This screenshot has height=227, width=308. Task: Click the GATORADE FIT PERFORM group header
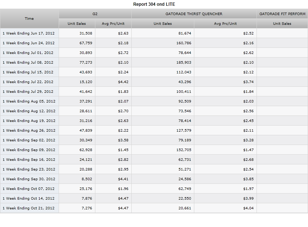(282, 14)
